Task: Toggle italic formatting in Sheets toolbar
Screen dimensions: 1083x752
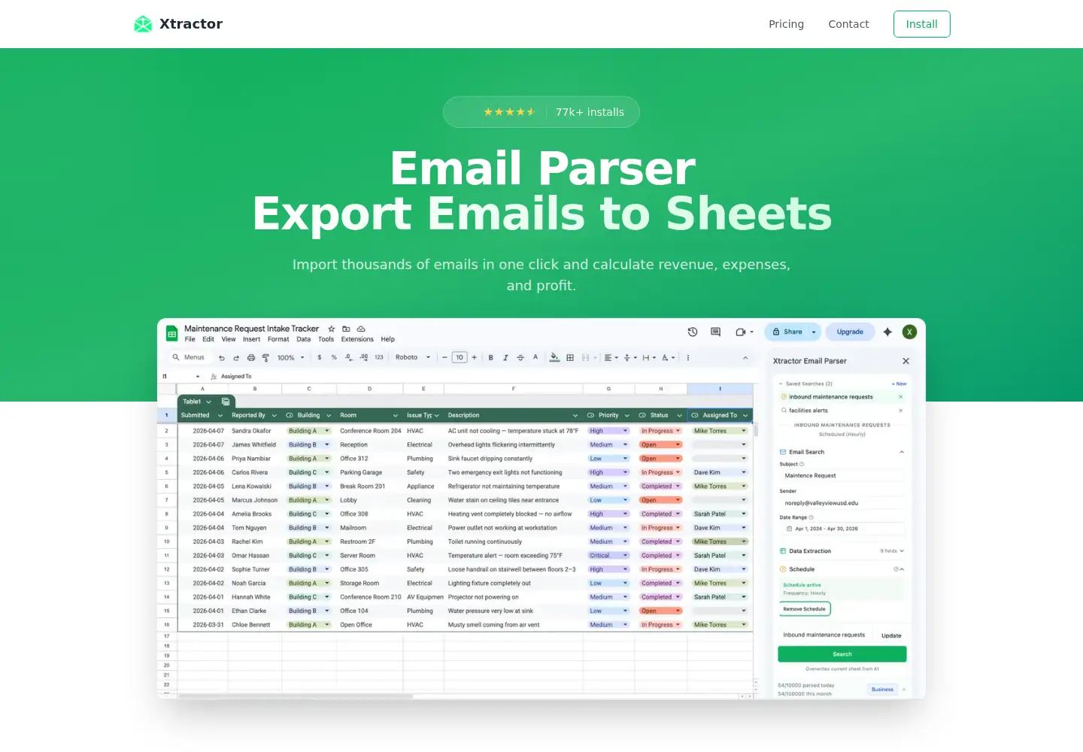Action: [x=505, y=358]
